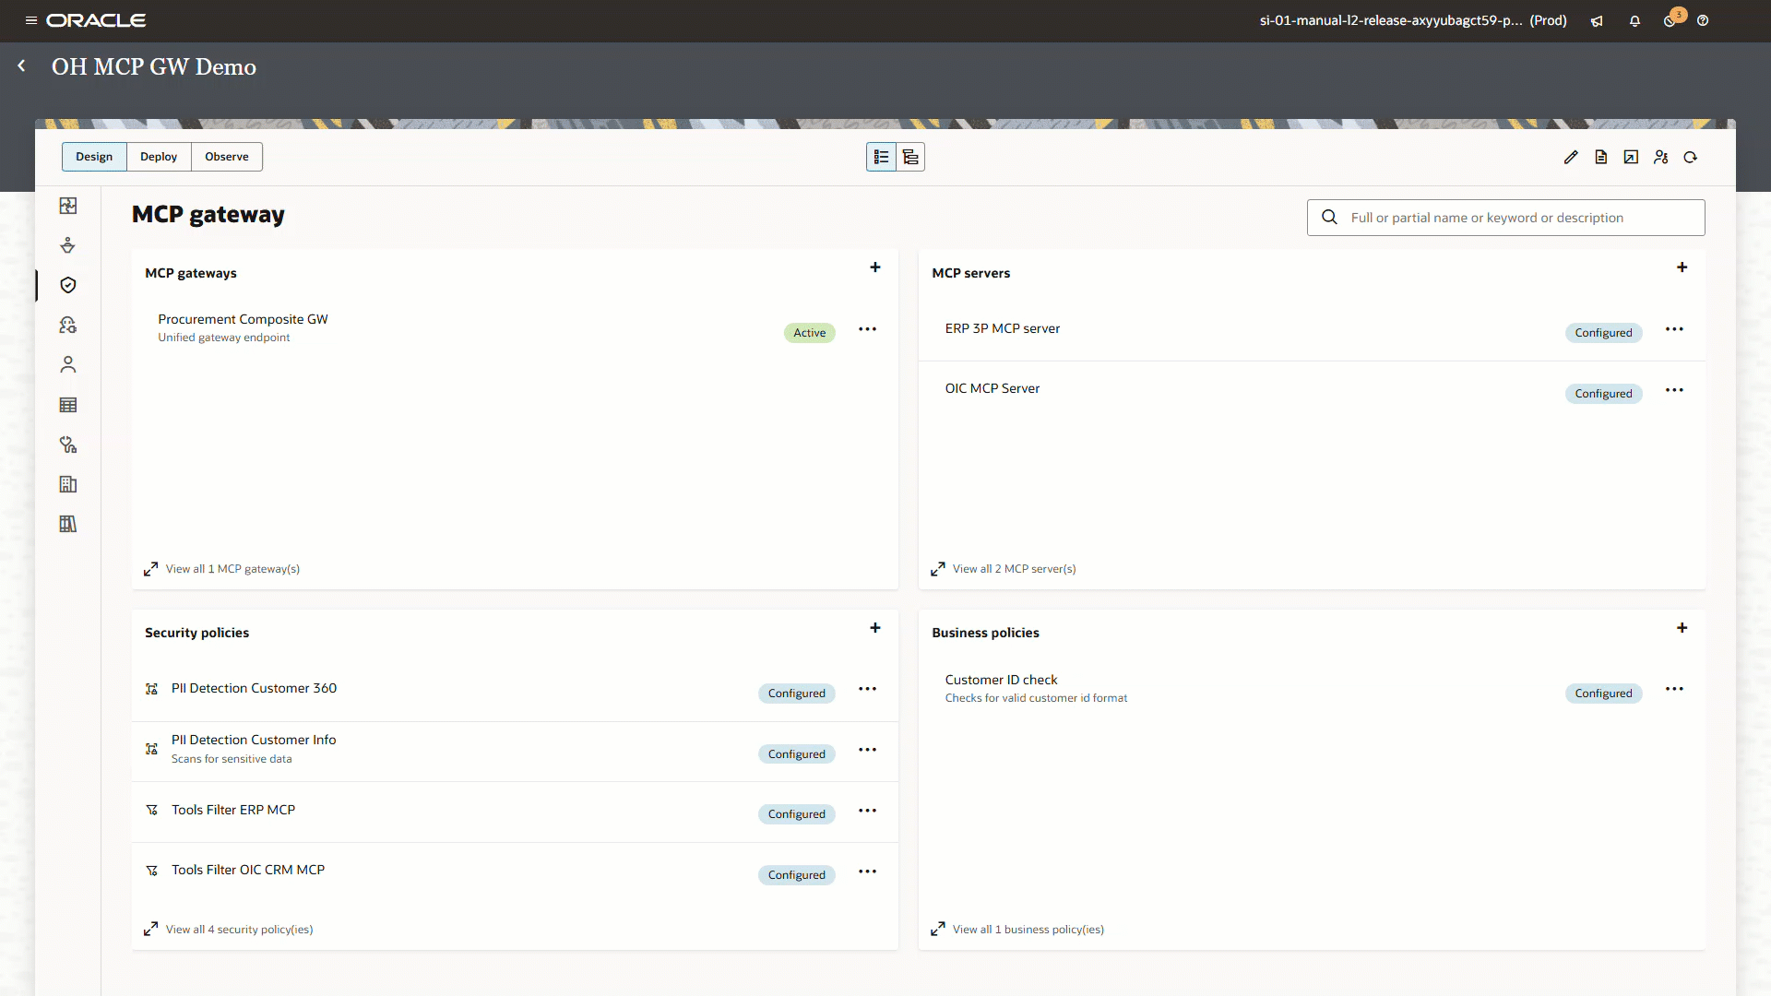Viewport: 1771px width, 996px height.
Task: Open actions menu for Tools Filter ERP MCP
Action: point(868,811)
